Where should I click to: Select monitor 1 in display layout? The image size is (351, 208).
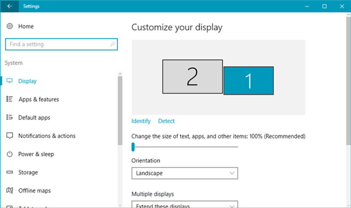tap(249, 81)
